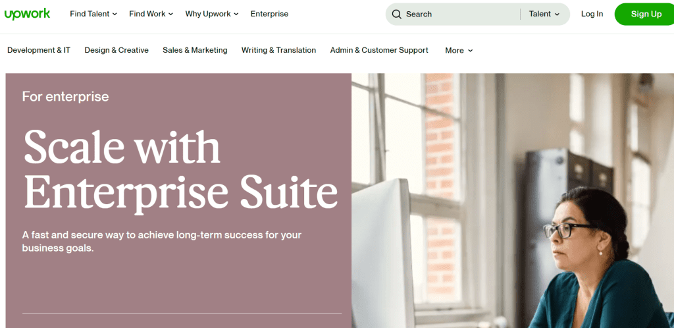Open the Talent search category dropdown
Viewport: 674px width, 328px height.
(544, 14)
